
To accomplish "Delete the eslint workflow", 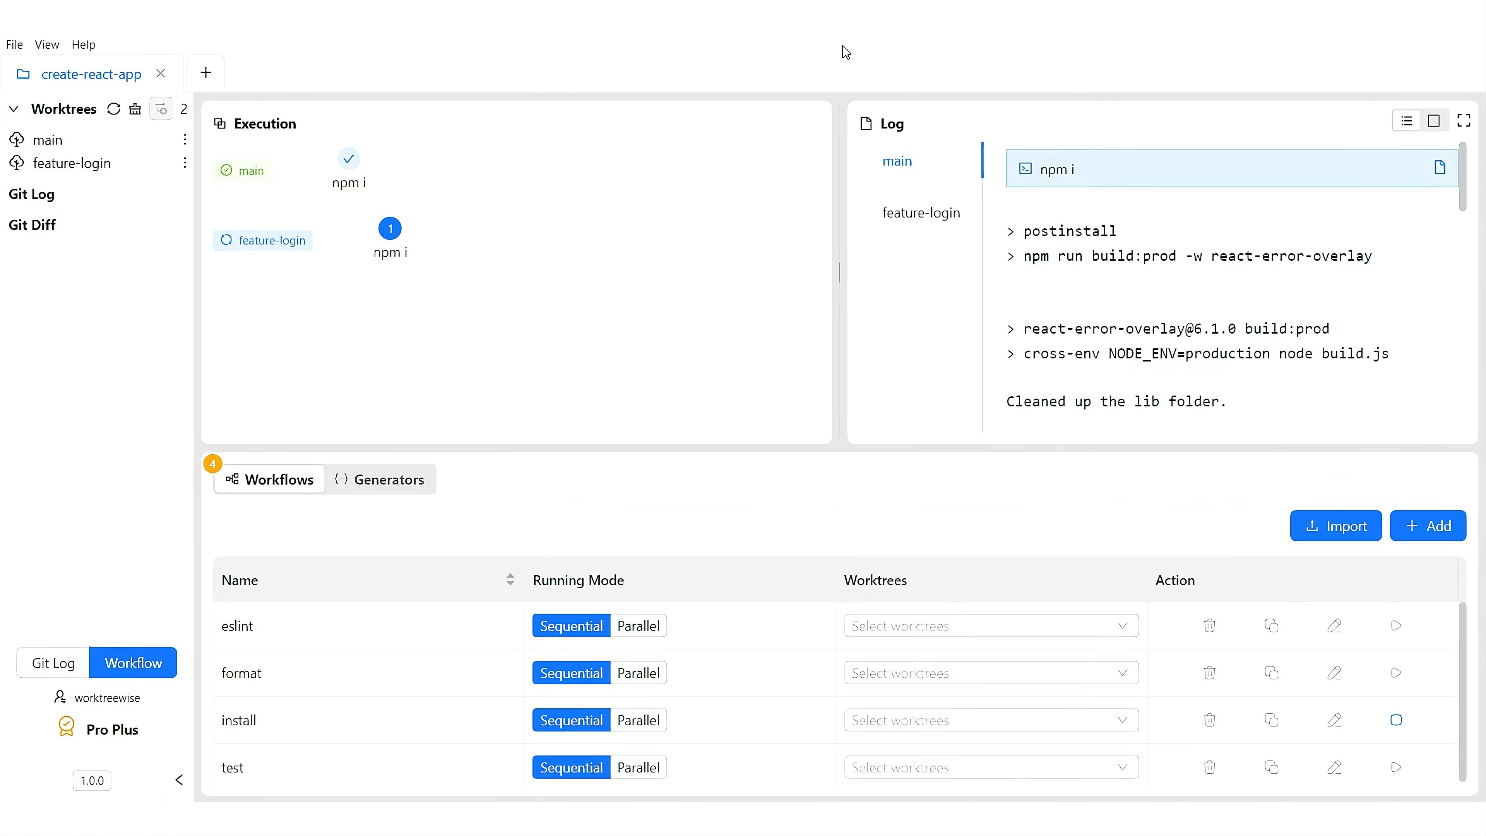I will point(1209,625).
